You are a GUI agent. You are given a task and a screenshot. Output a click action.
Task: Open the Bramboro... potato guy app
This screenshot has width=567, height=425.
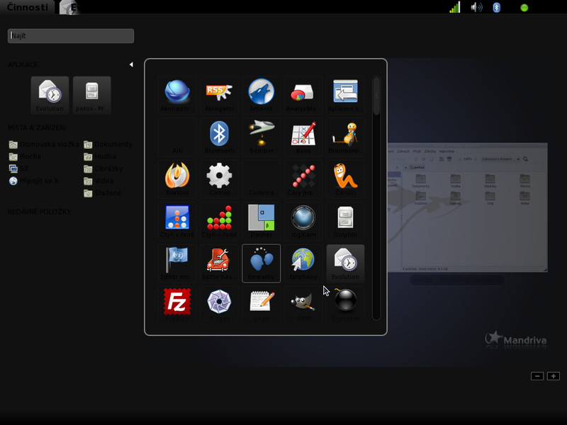pyautogui.click(x=345, y=137)
